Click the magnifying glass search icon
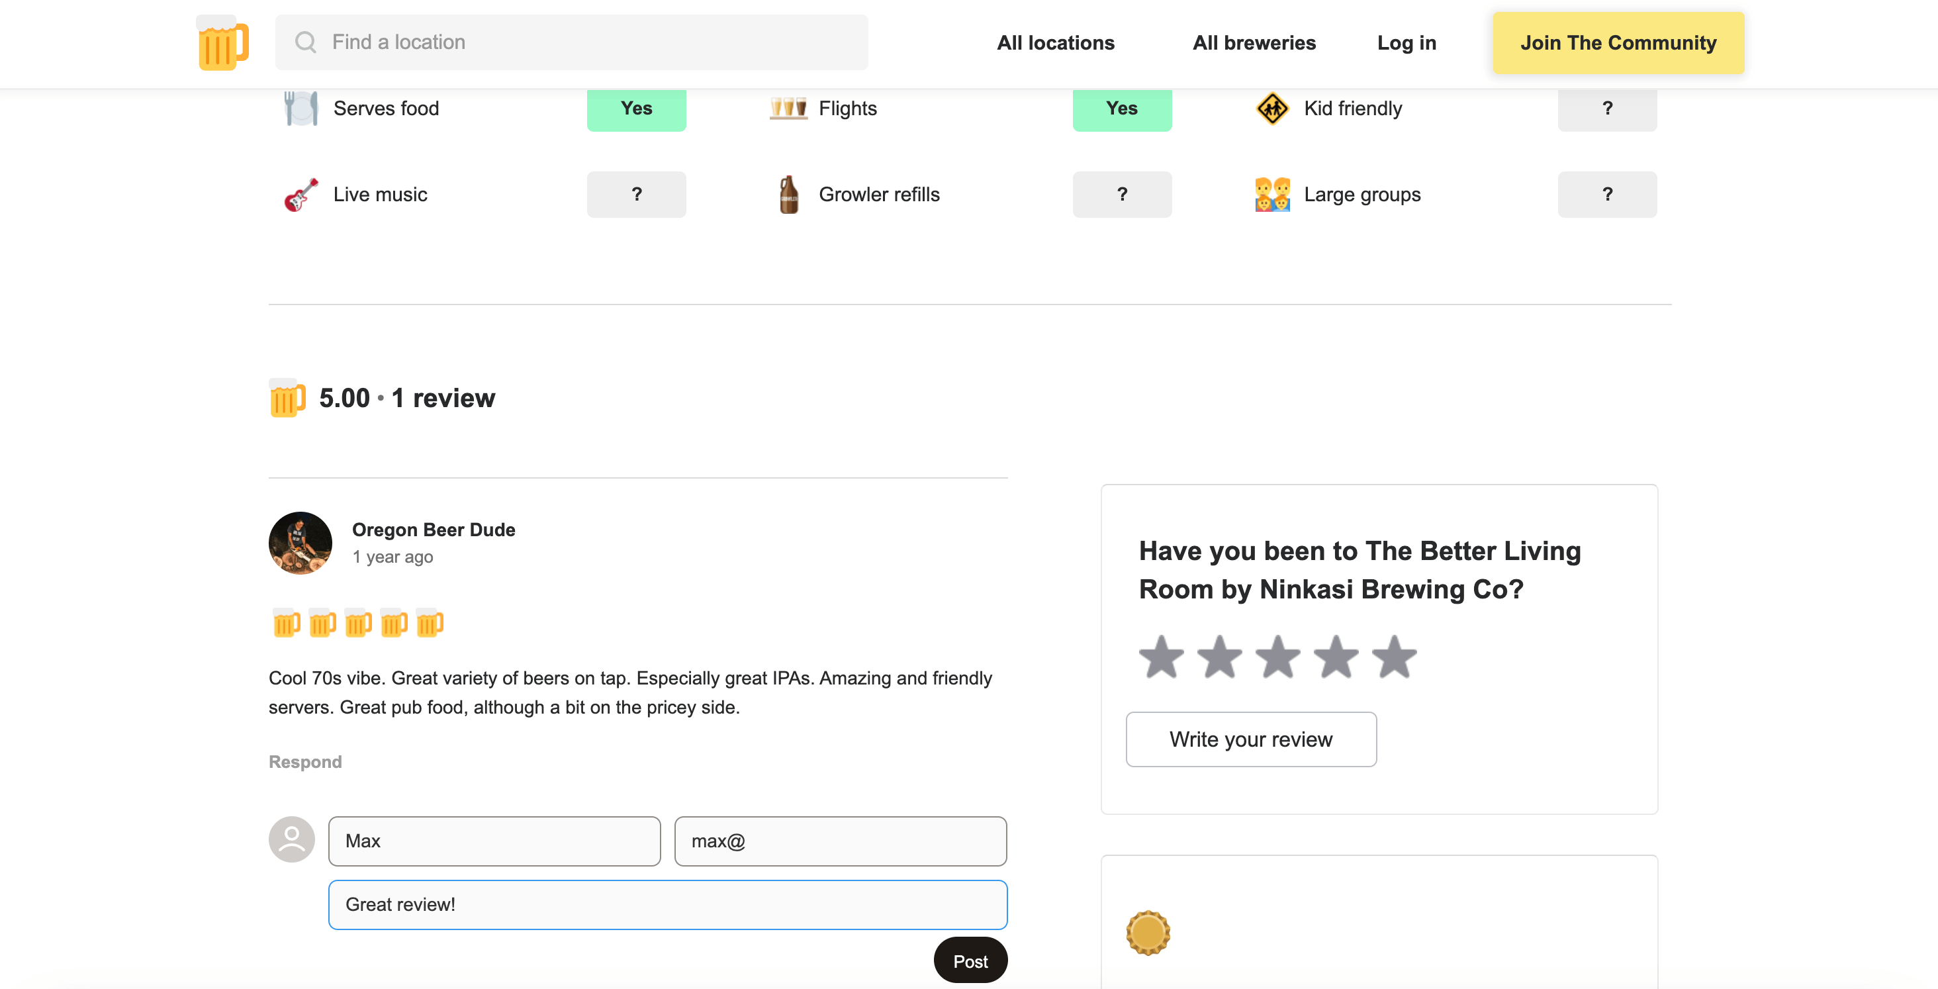This screenshot has height=989, width=1938. (304, 42)
